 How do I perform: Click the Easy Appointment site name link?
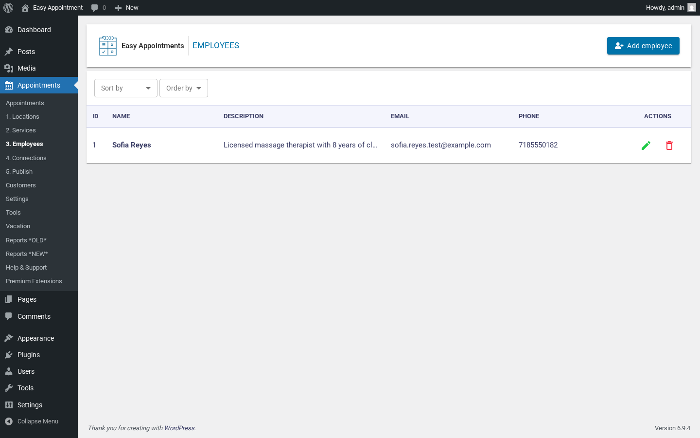tap(58, 8)
